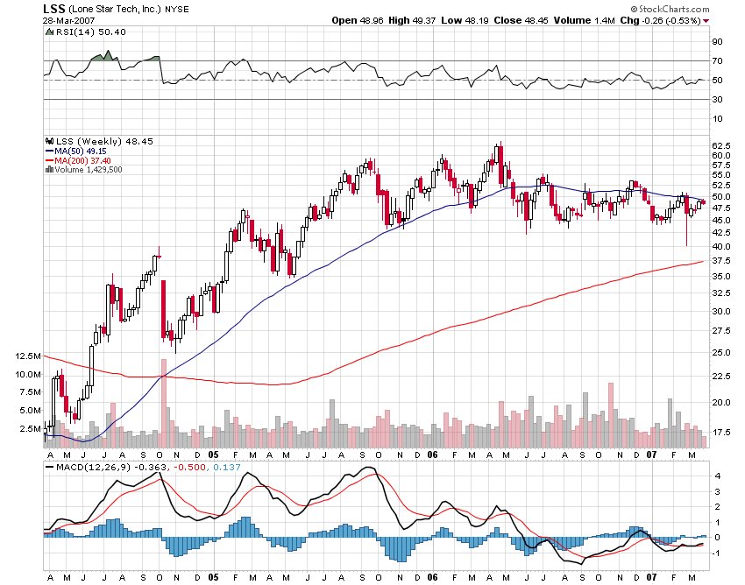Click the volume bars icon beside Volume 1,429,500
This screenshot has width=745, height=585.
(49, 170)
